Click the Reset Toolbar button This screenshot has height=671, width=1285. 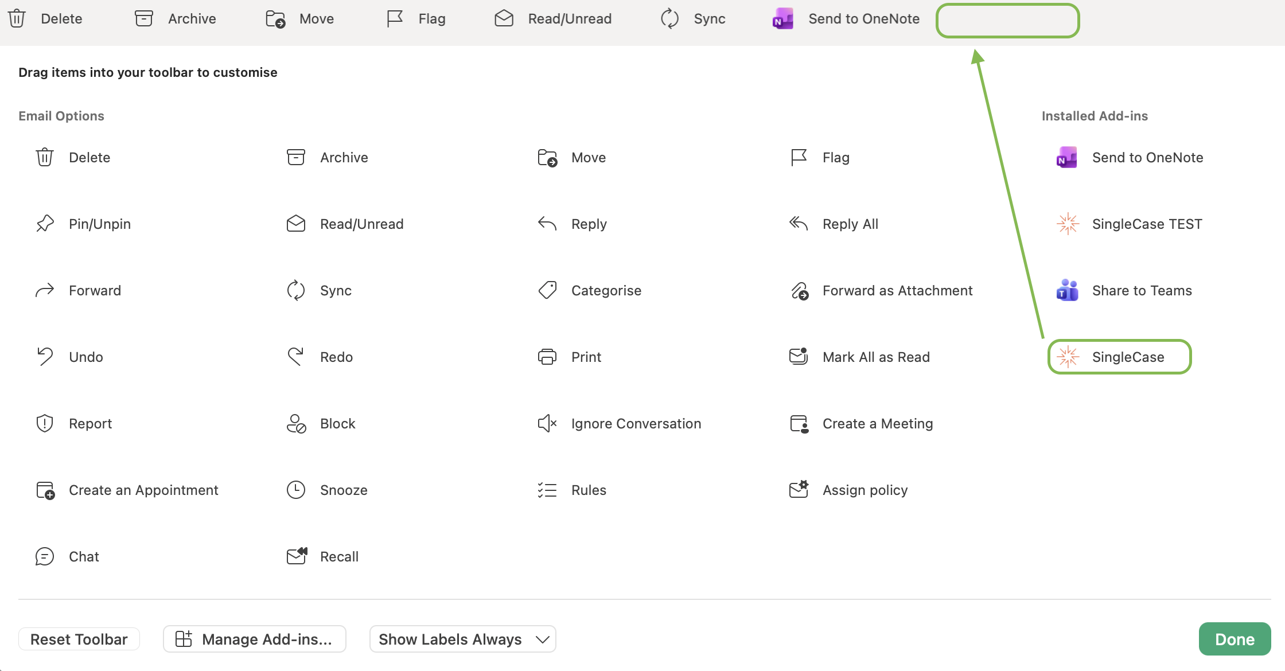pos(79,639)
